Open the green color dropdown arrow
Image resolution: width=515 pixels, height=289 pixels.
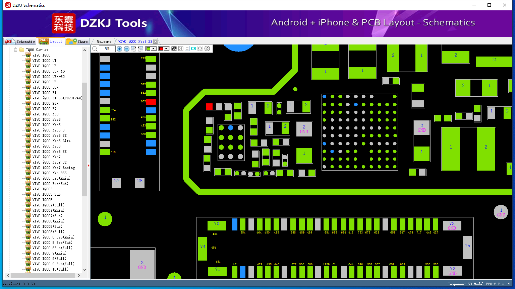point(154,49)
